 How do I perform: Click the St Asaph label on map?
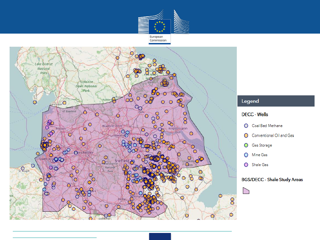(x=24, y=171)
